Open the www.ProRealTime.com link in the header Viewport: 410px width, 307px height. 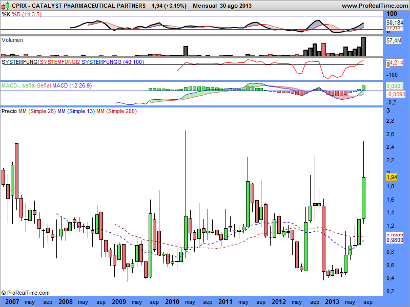coord(376,6)
